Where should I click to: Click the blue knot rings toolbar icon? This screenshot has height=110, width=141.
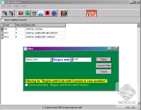[x=54, y=13]
